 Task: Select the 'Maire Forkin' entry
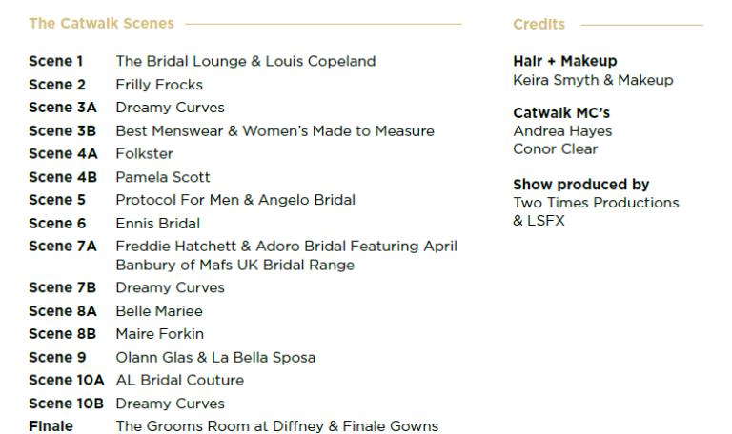pos(159,334)
